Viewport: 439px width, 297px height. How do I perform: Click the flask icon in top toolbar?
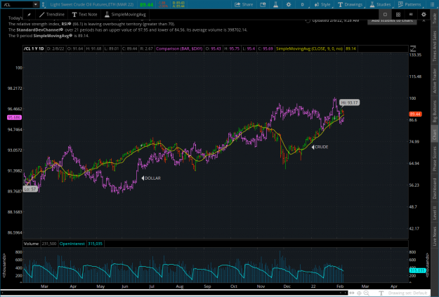tap(275, 4)
